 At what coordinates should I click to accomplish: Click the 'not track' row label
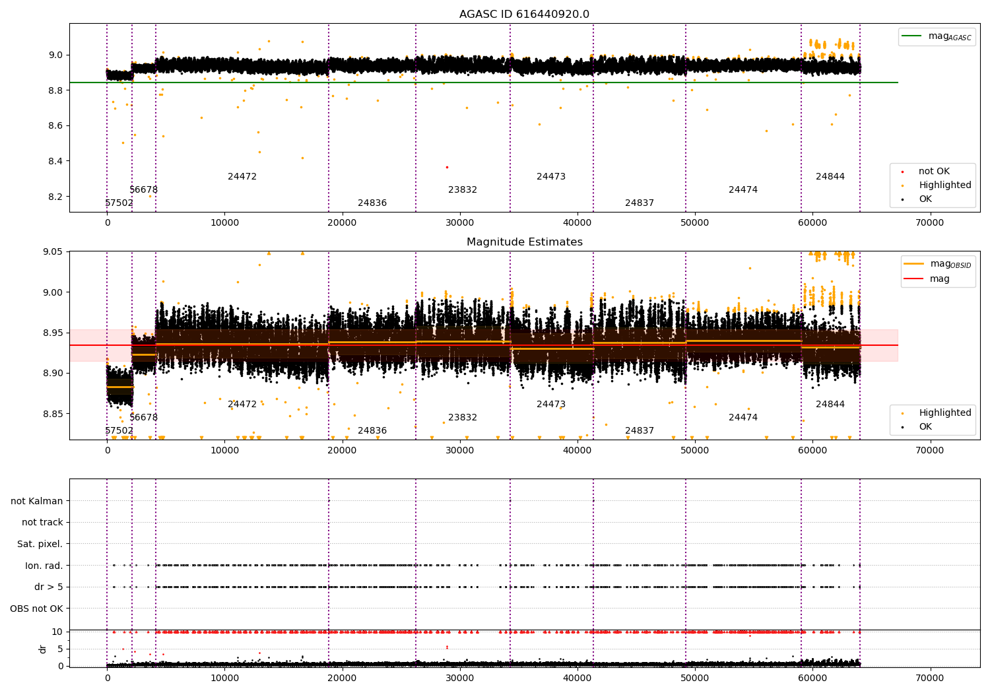pyautogui.click(x=42, y=523)
